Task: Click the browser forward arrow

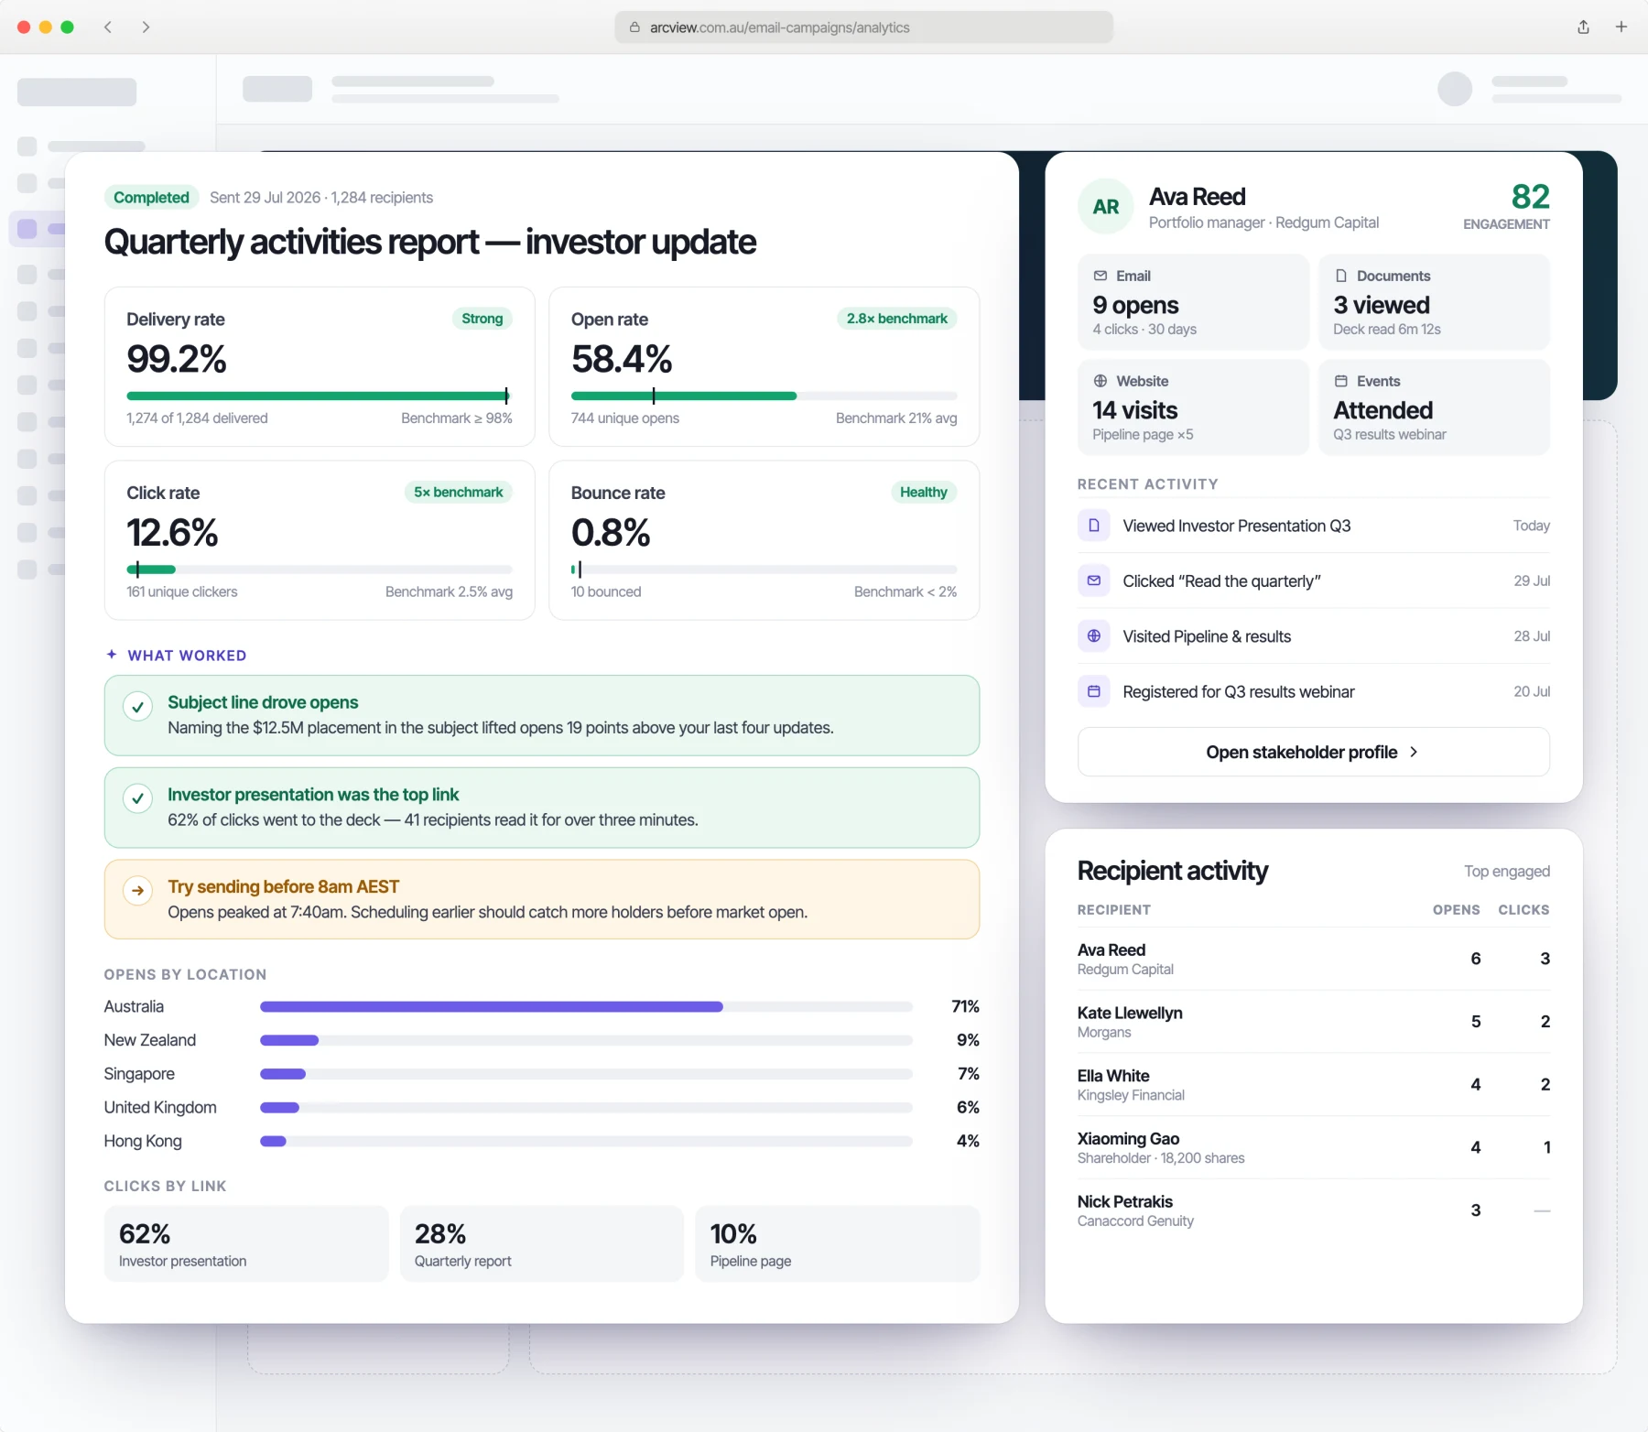Action: click(146, 27)
